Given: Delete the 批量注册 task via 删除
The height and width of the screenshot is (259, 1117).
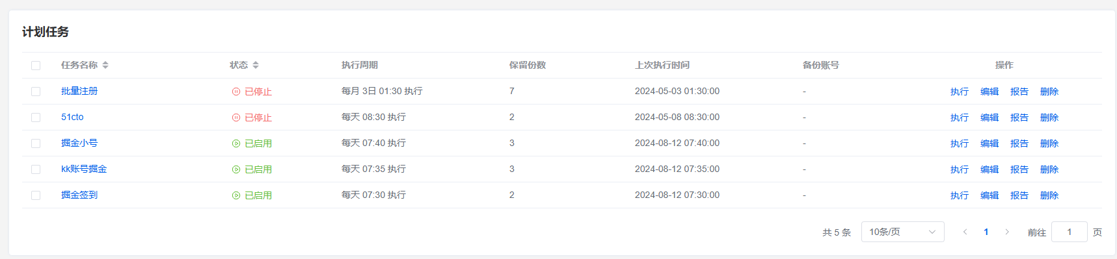Looking at the screenshot, I should [x=1049, y=92].
